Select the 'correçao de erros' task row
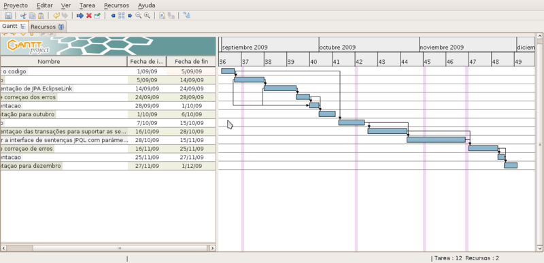Image resolution: width=544 pixels, height=263 pixels. [x=108, y=149]
